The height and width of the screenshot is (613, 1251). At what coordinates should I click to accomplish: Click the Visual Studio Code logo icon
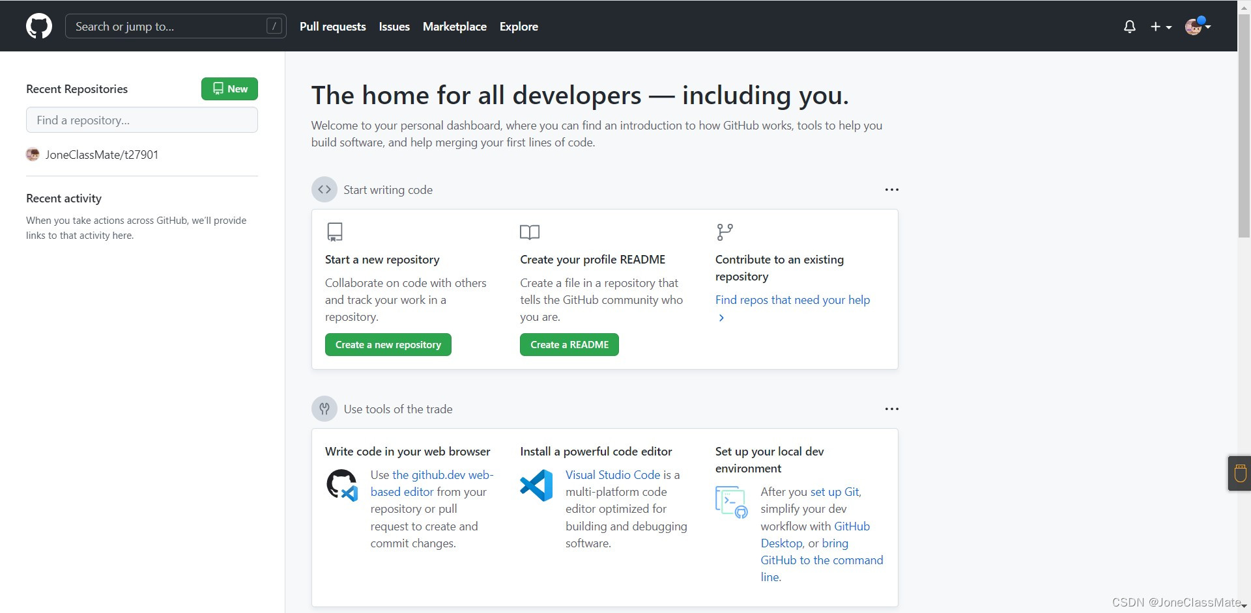pos(536,485)
